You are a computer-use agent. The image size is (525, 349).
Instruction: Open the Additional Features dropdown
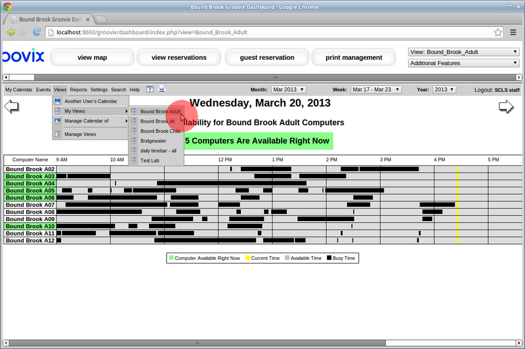pyautogui.click(x=464, y=63)
